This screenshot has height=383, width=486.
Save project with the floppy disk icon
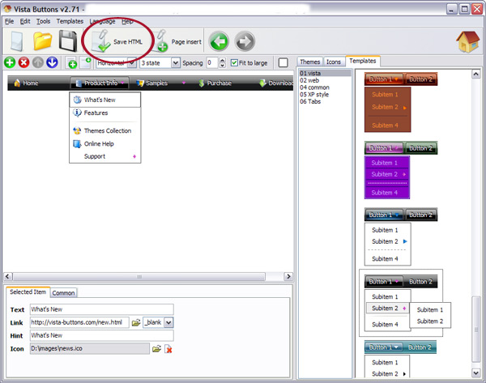point(68,40)
